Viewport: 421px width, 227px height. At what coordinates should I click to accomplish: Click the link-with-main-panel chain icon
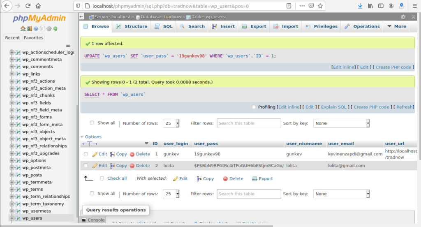click(68, 46)
